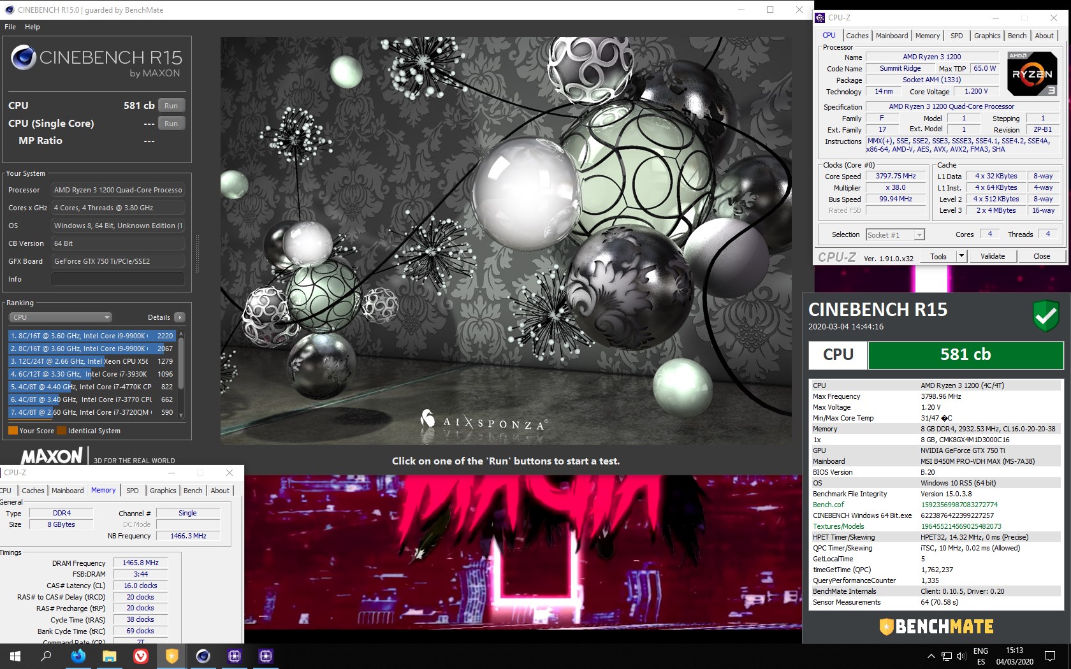
Task: Click the Ryzen 3 logo in CPU-Z
Action: pos(1032,74)
